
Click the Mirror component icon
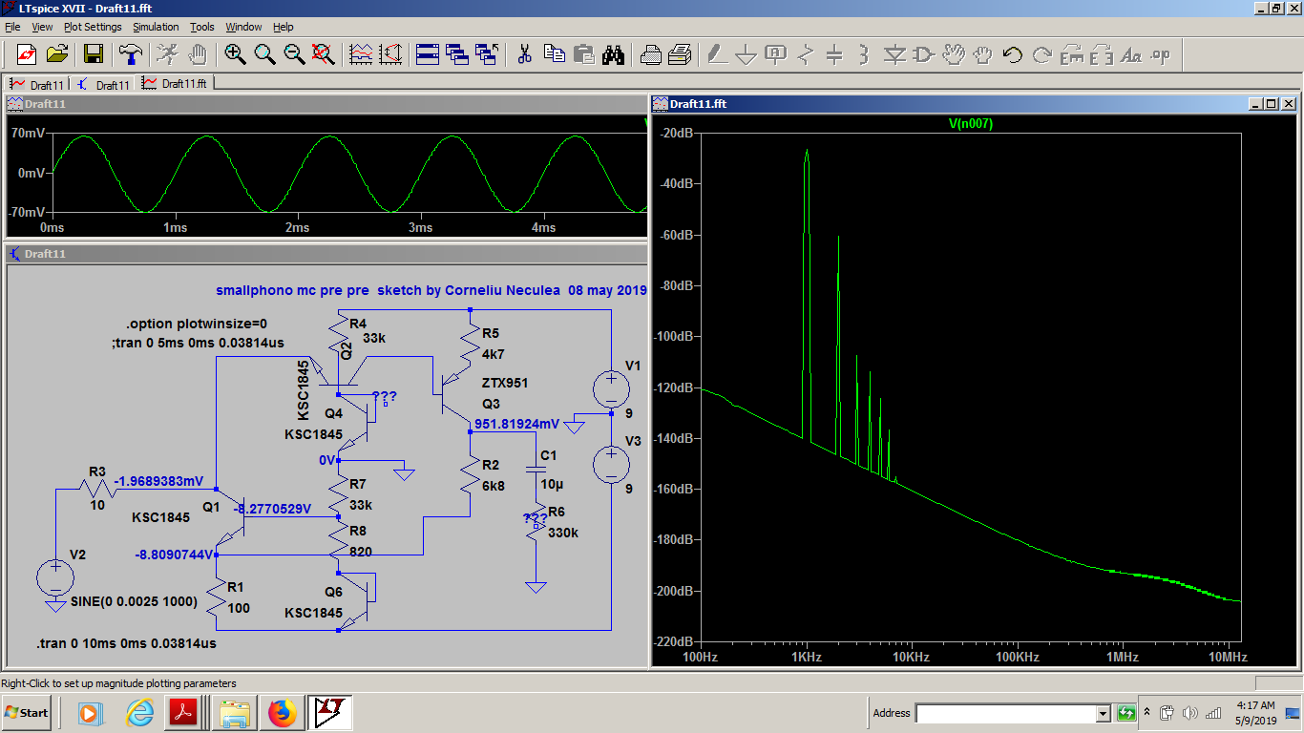(x=1102, y=54)
